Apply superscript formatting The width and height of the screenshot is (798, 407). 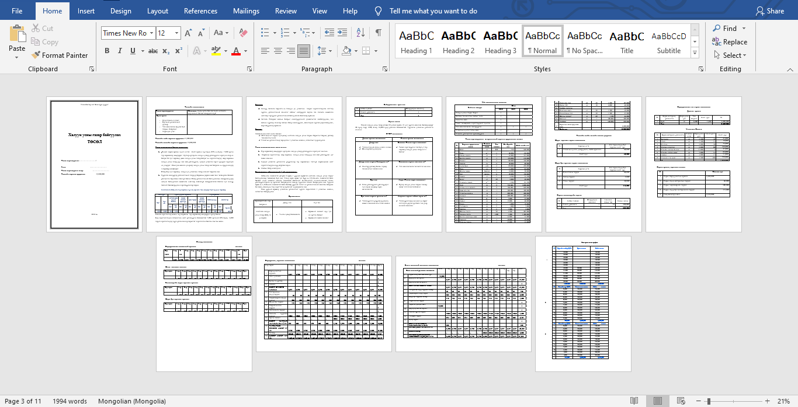[x=179, y=51]
